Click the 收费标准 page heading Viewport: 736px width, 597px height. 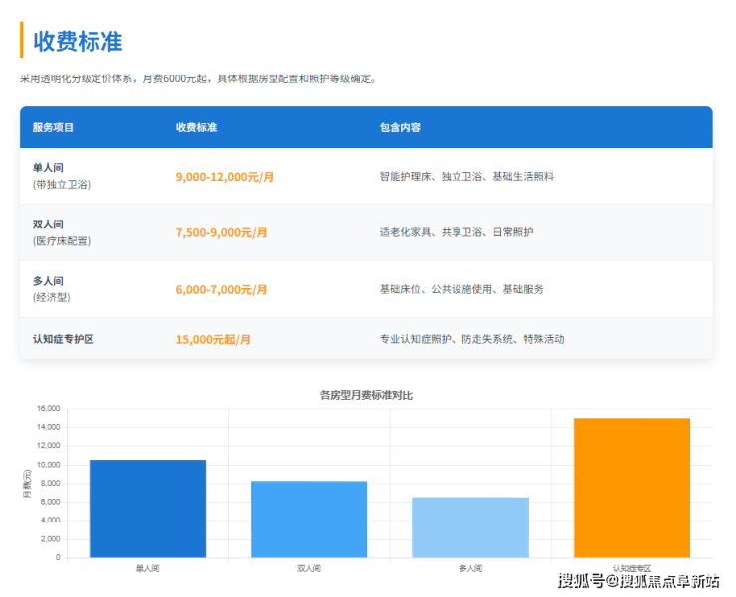click(x=78, y=41)
